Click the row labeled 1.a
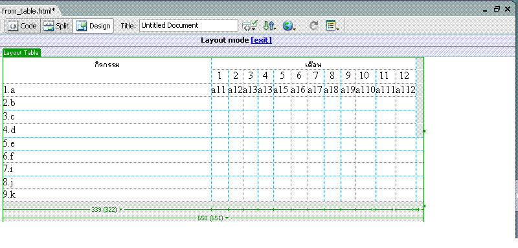 107,90
